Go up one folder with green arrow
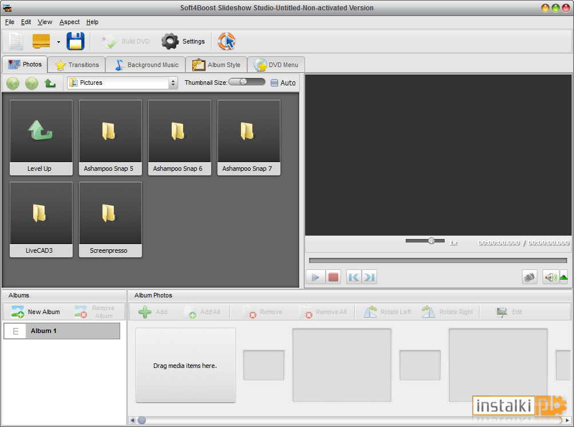Image resolution: width=574 pixels, height=427 pixels. [x=50, y=83]
